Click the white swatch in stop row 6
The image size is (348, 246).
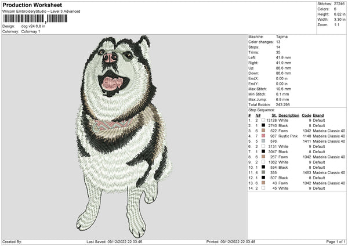(263, 146)
